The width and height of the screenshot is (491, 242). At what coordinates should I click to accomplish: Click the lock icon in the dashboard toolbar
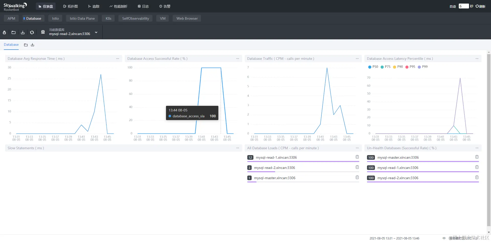coord(4,32)
